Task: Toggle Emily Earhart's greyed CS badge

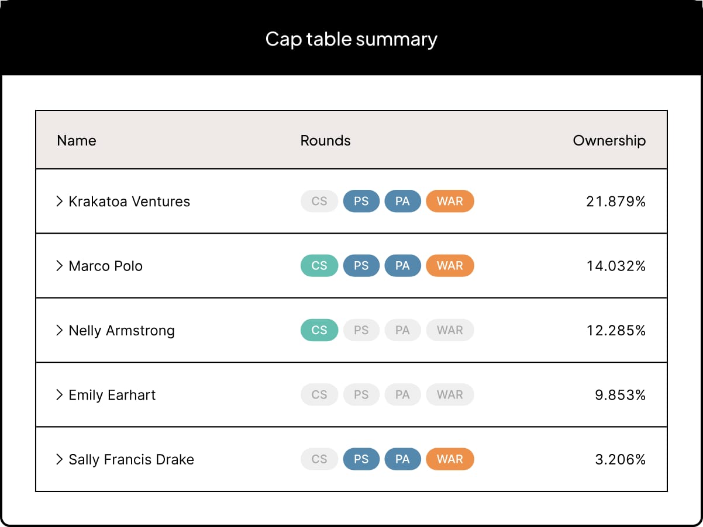Action: (319, 395)
